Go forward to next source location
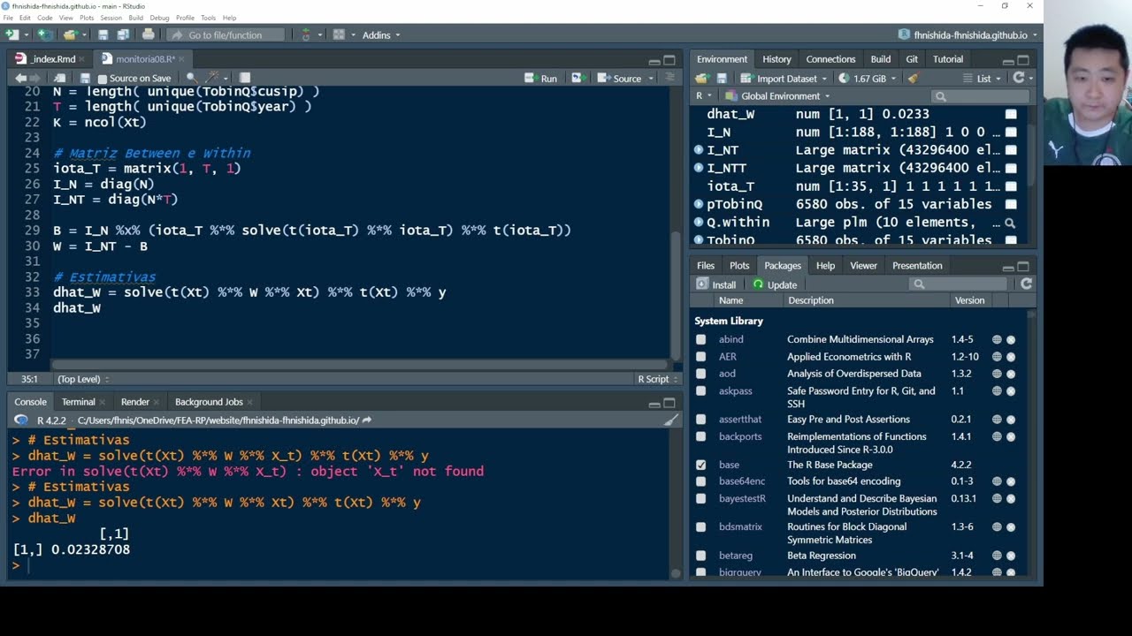The image size is (1132, 636). [x=36, y=78]
